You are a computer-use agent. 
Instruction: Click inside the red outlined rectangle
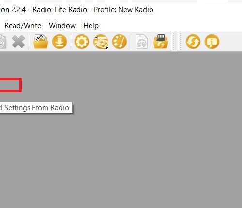11,85
